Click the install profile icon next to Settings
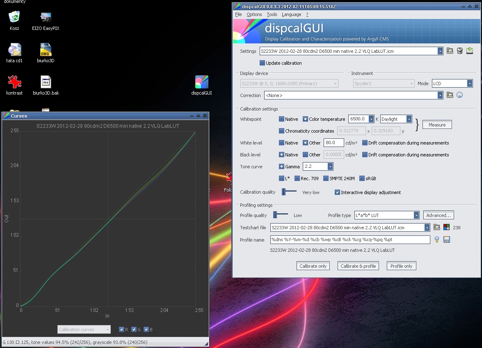482x348 pixels. (469, 51)
